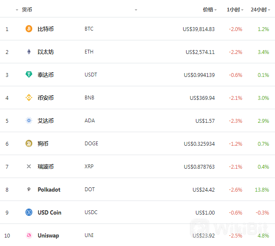Click the Cardano ADA logo icon

(29, 121)
